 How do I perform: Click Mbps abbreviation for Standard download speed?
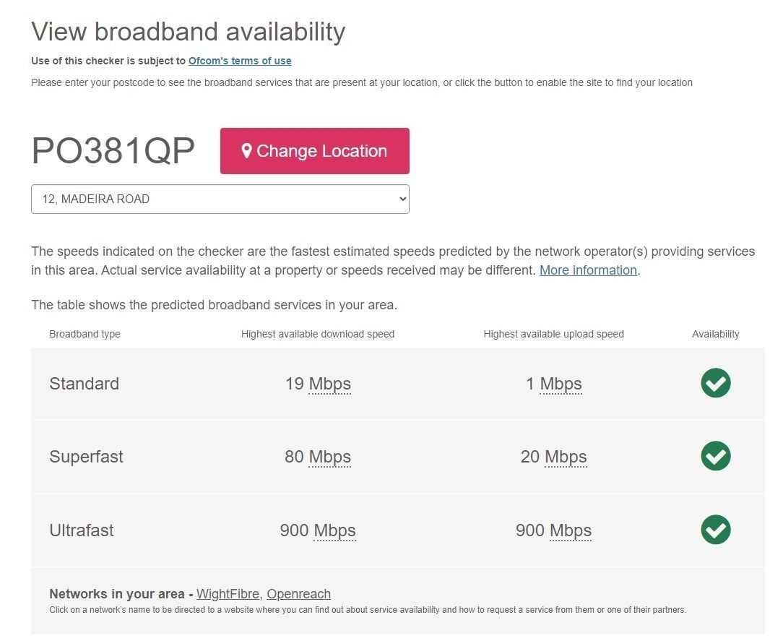[329, 384]
